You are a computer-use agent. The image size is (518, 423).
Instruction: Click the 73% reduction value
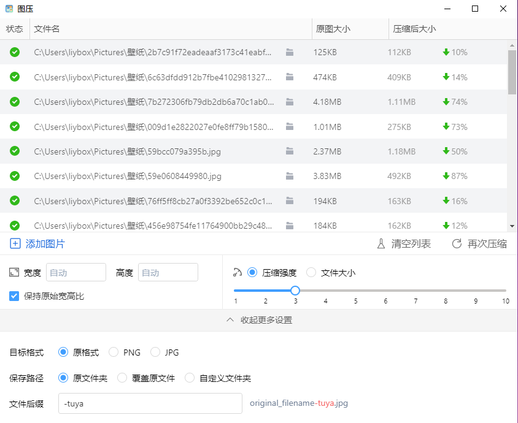click(459, 127)
